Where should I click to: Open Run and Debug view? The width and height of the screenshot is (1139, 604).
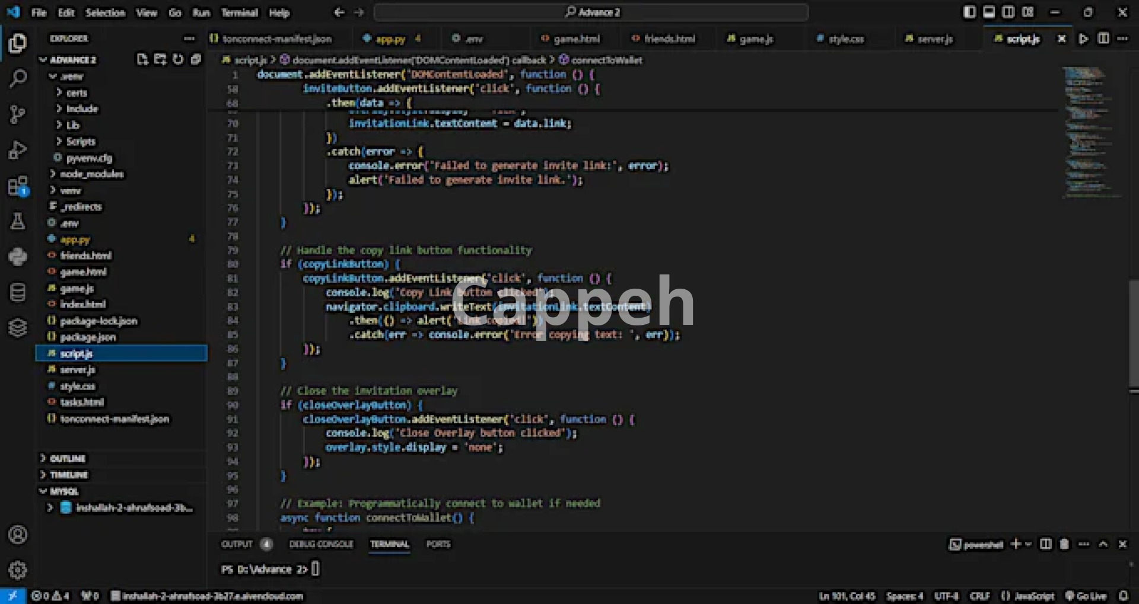[18, 151]
